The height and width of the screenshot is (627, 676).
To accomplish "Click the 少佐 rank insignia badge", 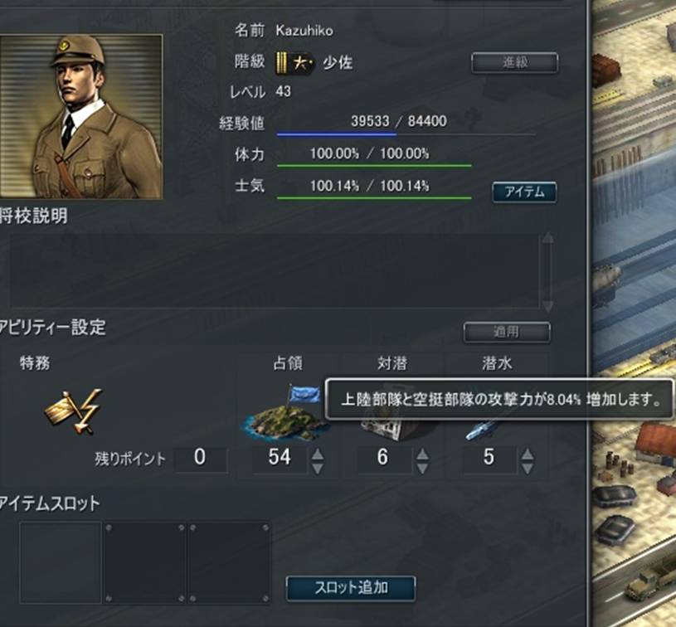I will [294, 63].
